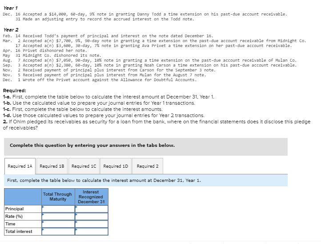The image size is (321, 244).
Task: Click the Dec. 16 Danny Todd note line
Action: 145,14
